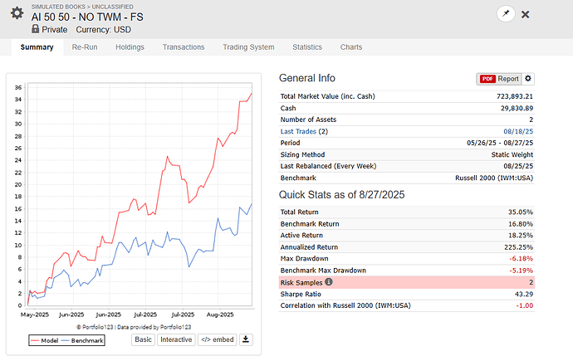Open the Re-Run tab

pyautogui.click(x=85, y=47)
